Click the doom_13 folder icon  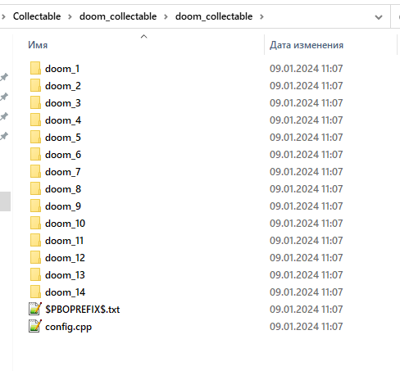tap(35, 274)
